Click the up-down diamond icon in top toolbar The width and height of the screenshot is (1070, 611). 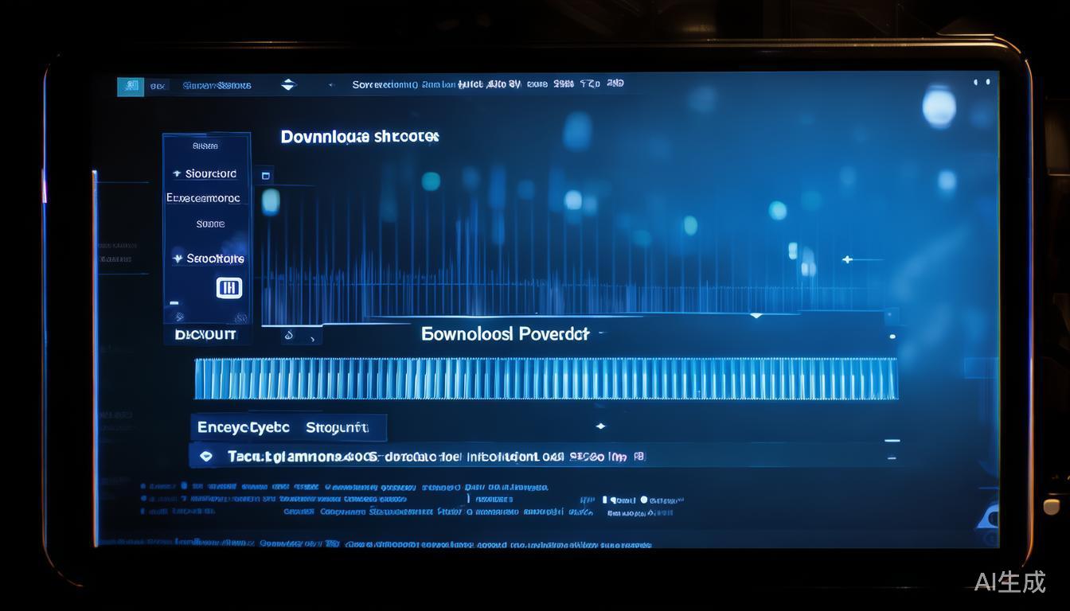coord(288,84)
